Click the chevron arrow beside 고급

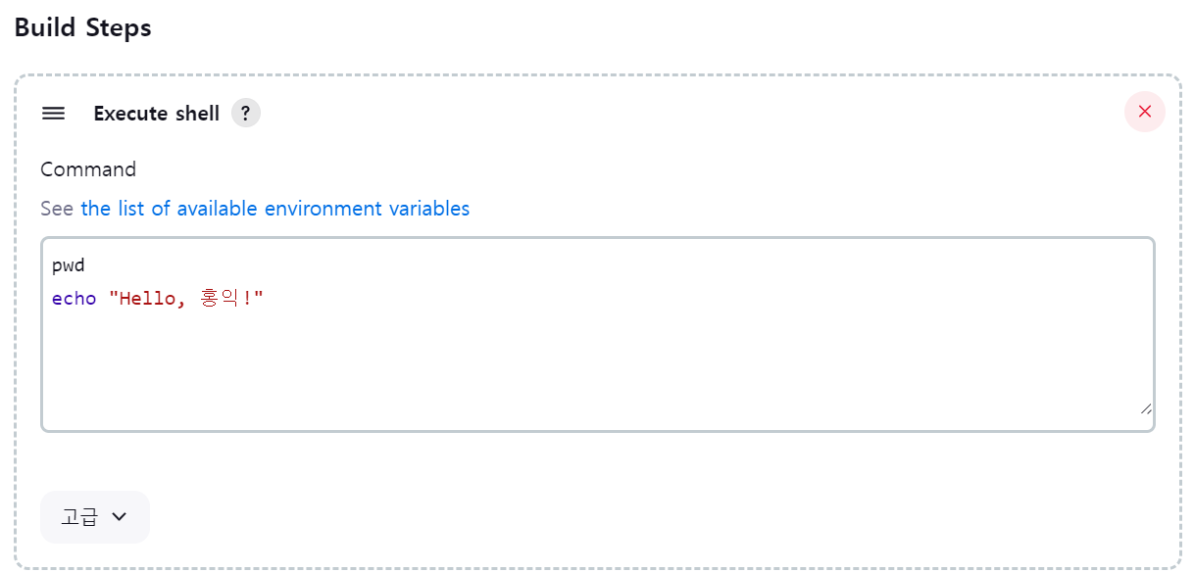[120, 517]
